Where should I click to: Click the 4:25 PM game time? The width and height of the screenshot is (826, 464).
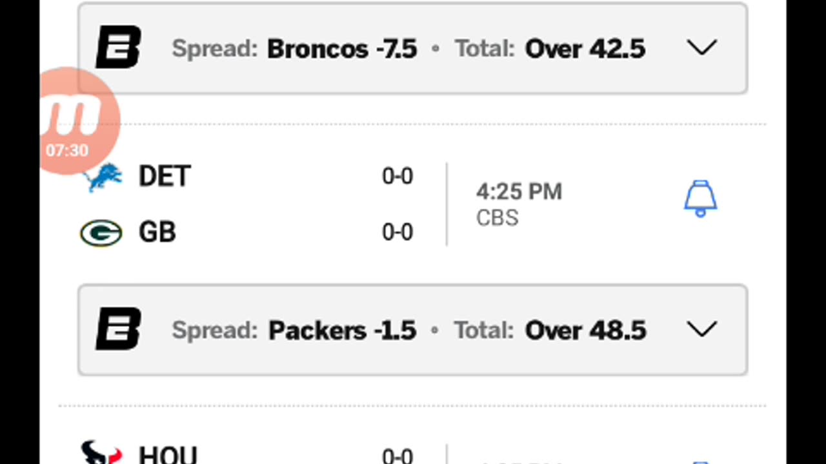coord(519,191)
